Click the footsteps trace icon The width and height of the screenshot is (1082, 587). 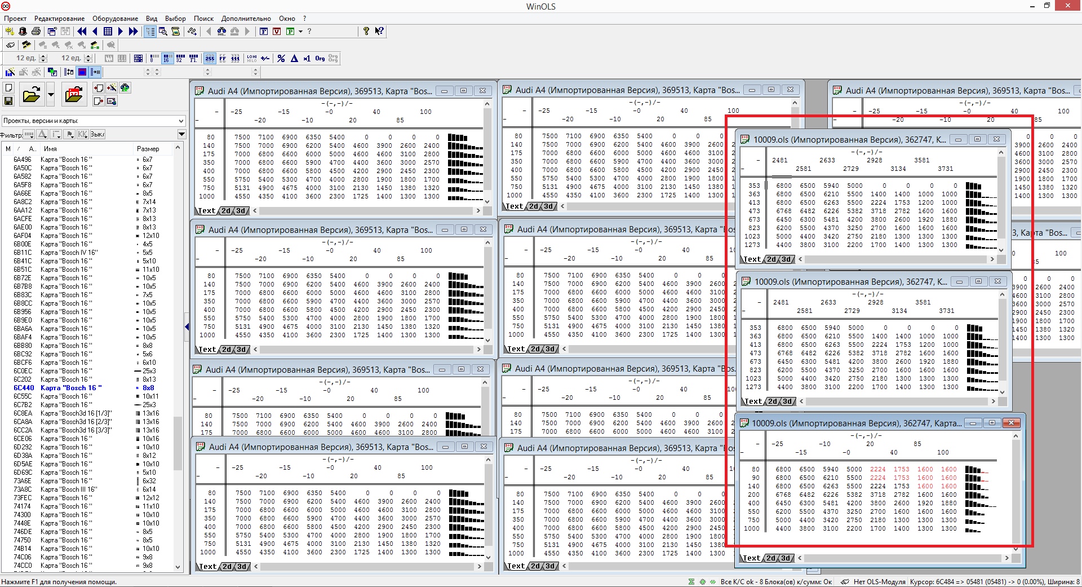pos(192,32)
